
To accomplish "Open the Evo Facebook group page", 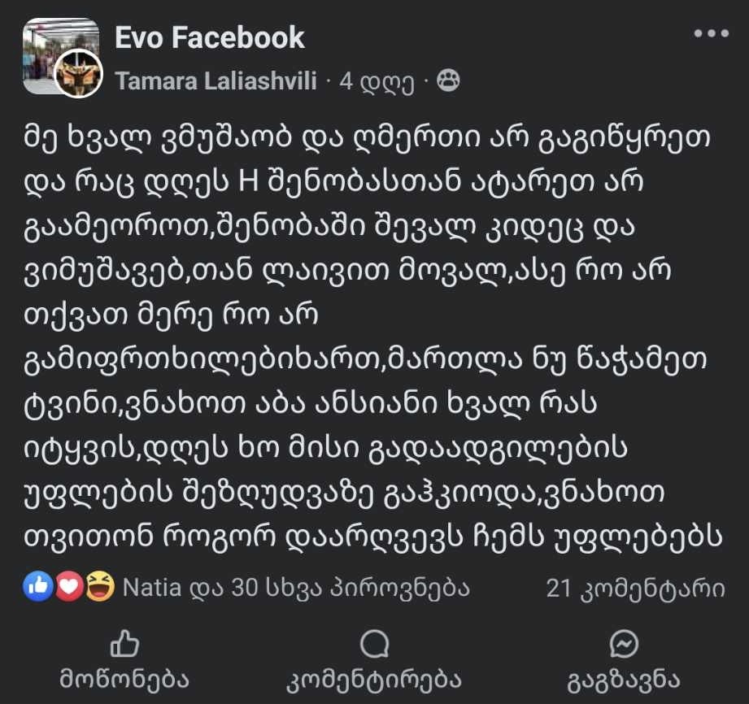I will coord(210,37).
